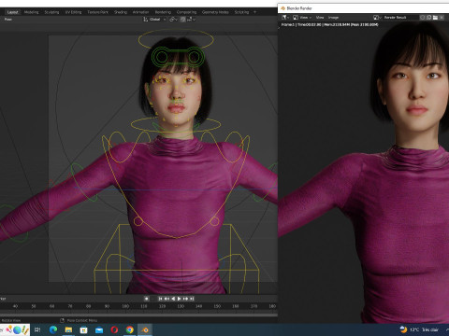Viewport: 449px width, 336px height.
Task: Open the Modeling workspace tab
Action: (x=31, y=12)
